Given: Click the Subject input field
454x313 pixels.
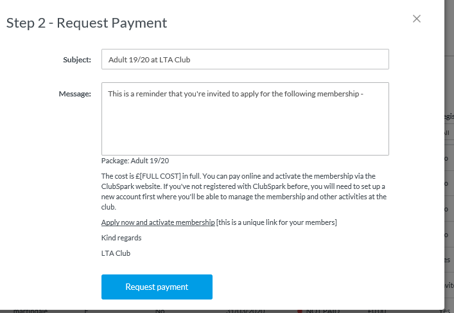Looking at the screenshot, I should (x=245, y=60).
